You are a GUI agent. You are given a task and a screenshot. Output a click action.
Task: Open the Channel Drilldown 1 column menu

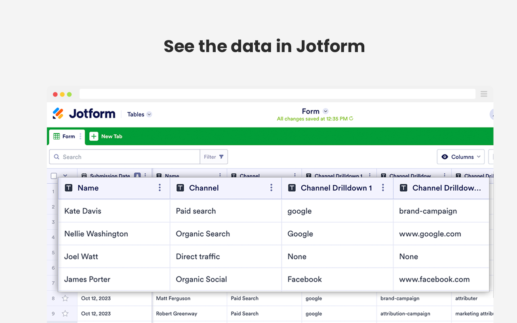(x=383, y=188)
